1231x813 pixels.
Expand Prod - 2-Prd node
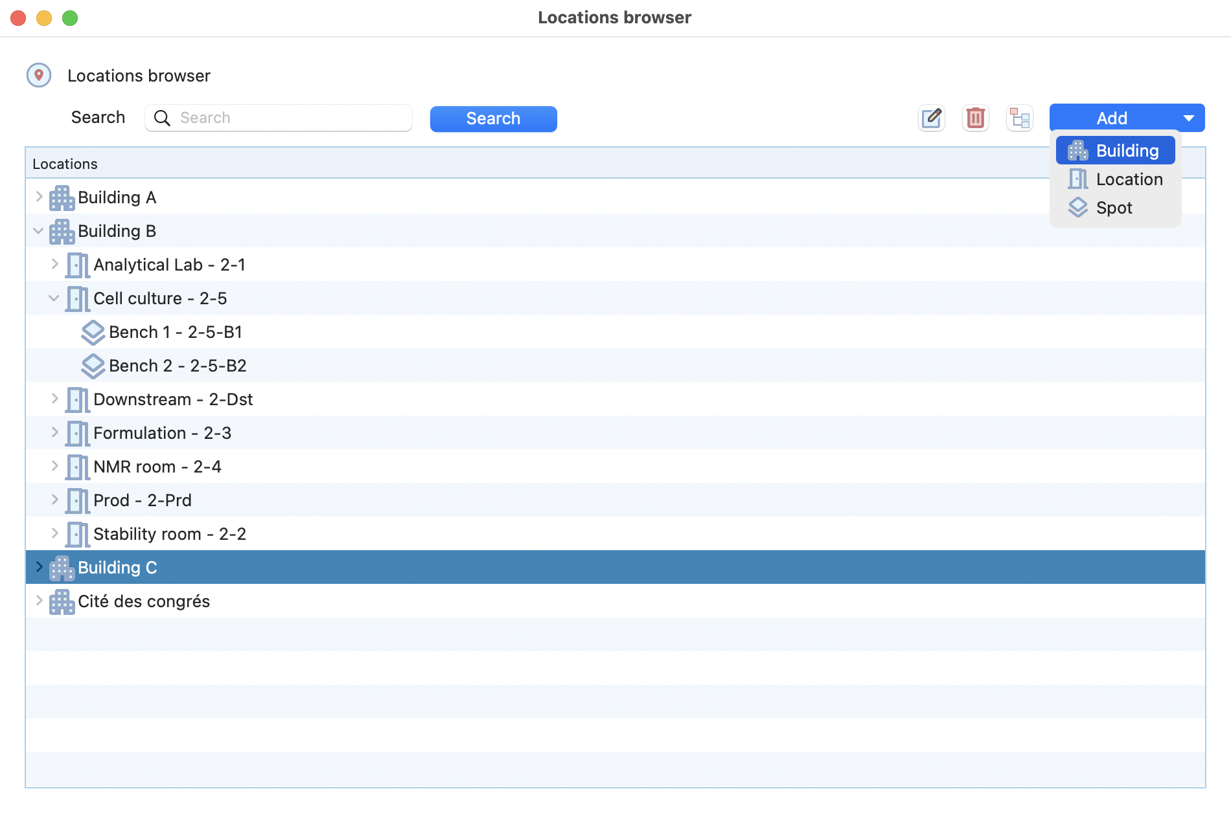(54, 500)
